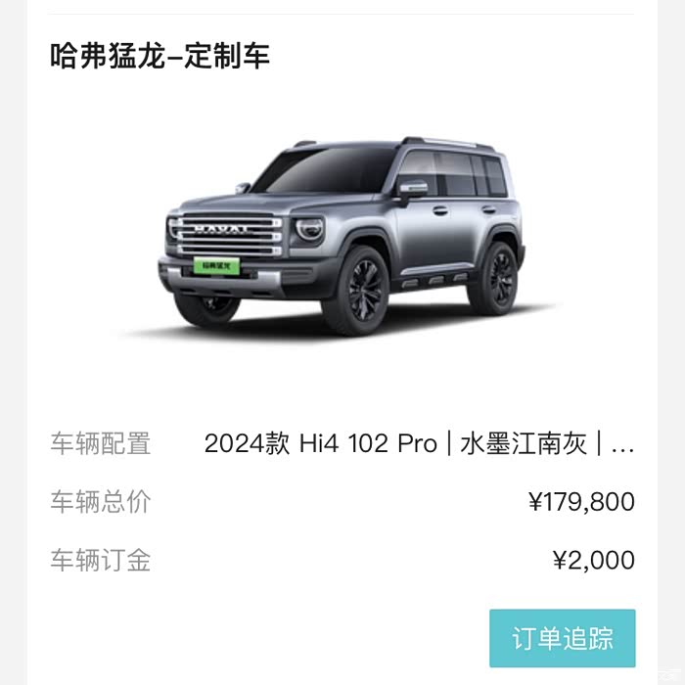
Task: Click the 哈弗猛龙-定制车 title
Action: point(160,56)
